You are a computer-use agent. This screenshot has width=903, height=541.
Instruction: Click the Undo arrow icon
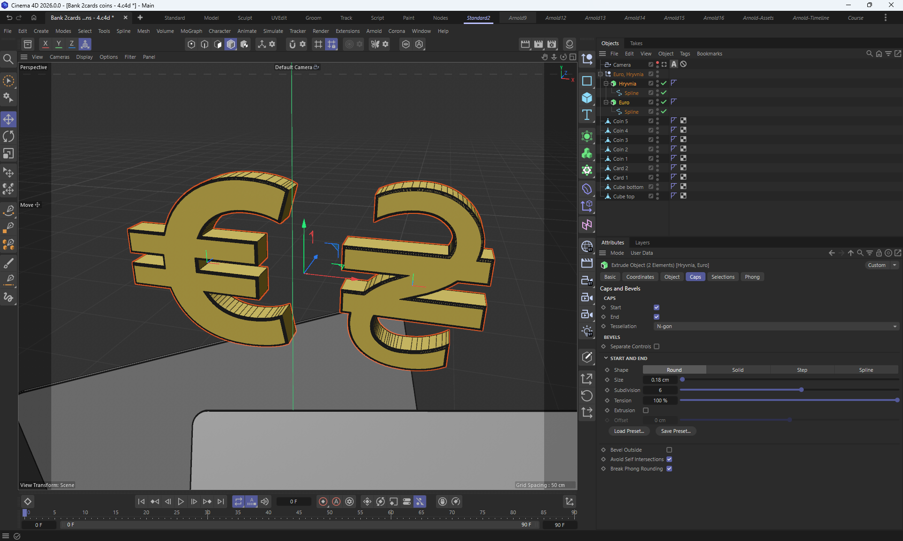9,17
